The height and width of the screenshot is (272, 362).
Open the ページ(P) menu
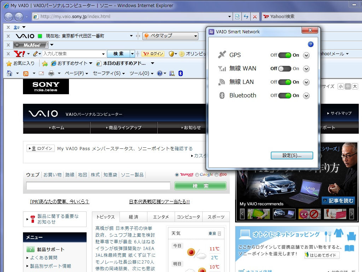(x=76, y=73)
